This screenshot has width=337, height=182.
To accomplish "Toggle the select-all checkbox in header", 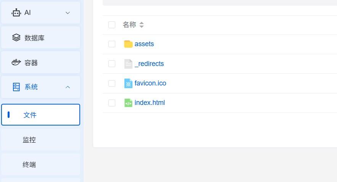I will pyautogui.click(x=112, y=25).
